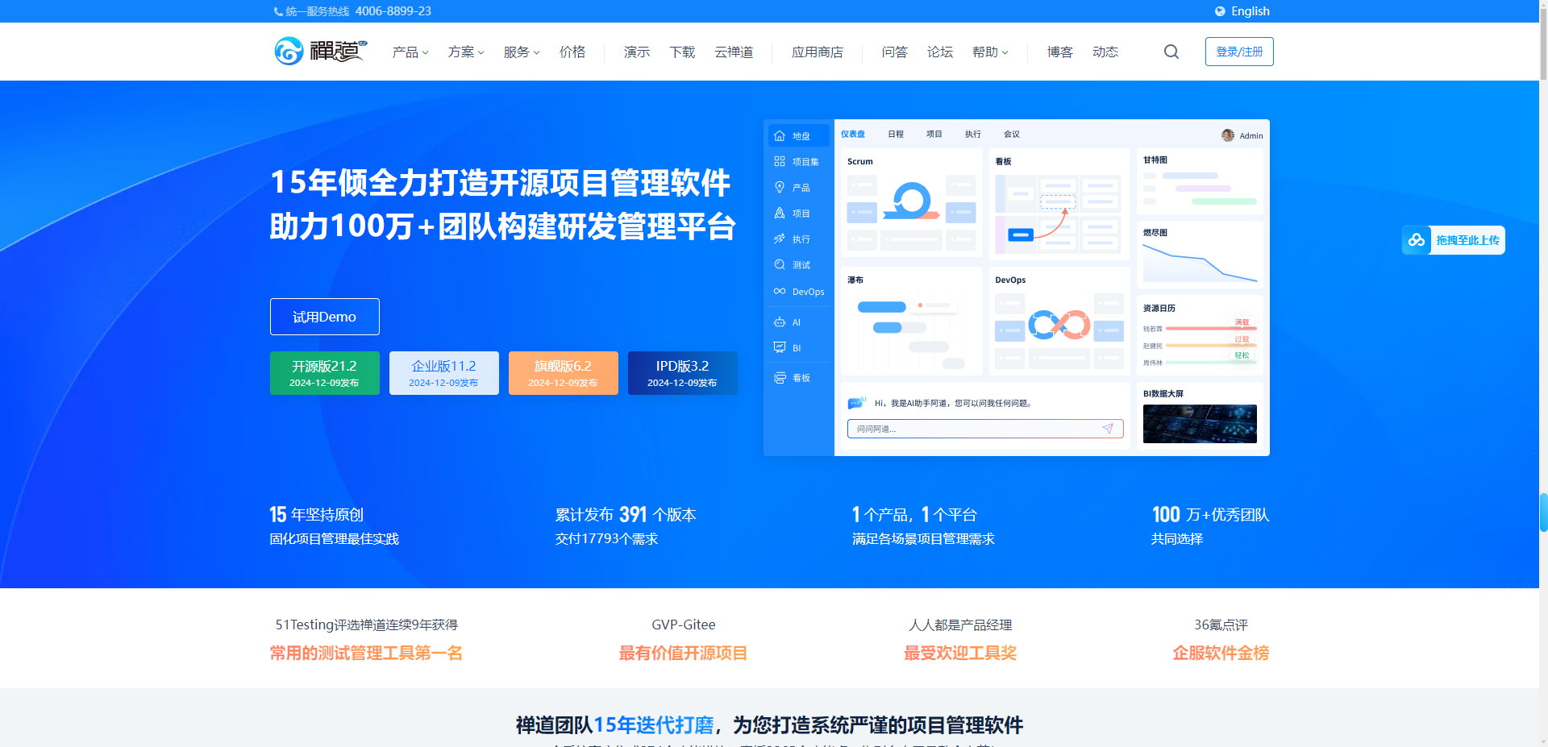Select the AI robot icon in sidebar

[780, 322]
